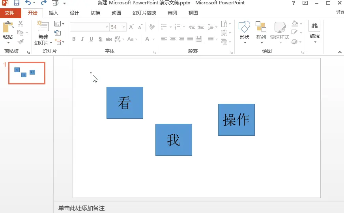This screenshot has height=213, width=344.
Task: Align text right
Action: [181, 39]
